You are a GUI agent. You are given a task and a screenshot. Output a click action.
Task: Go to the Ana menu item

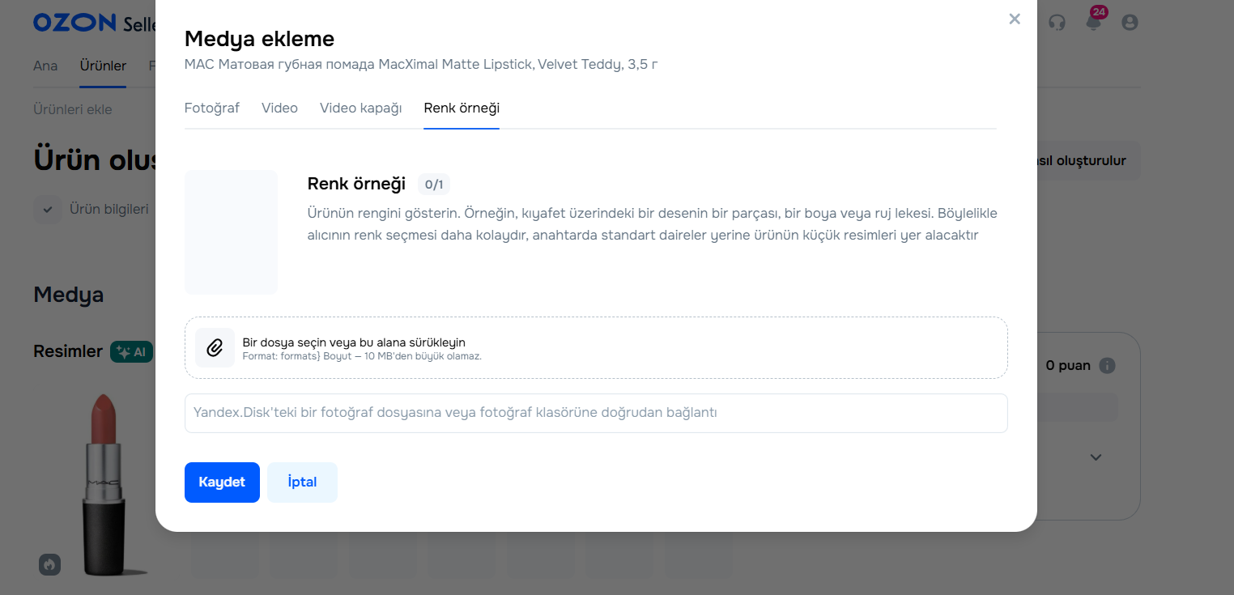tap(45, 66)
